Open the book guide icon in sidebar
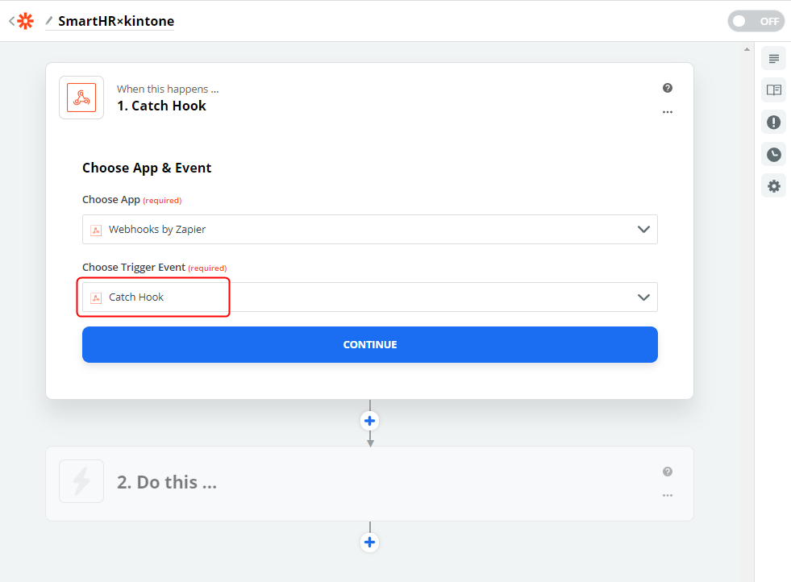Image resolution: width=791 pixels, height=582 pixels. pyautogui.click(x=773, y=90)
